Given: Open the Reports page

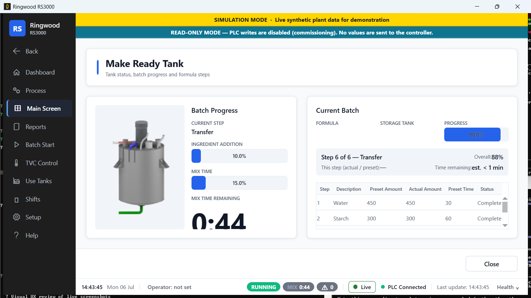Looking at the screenshot, I should 39,127.
